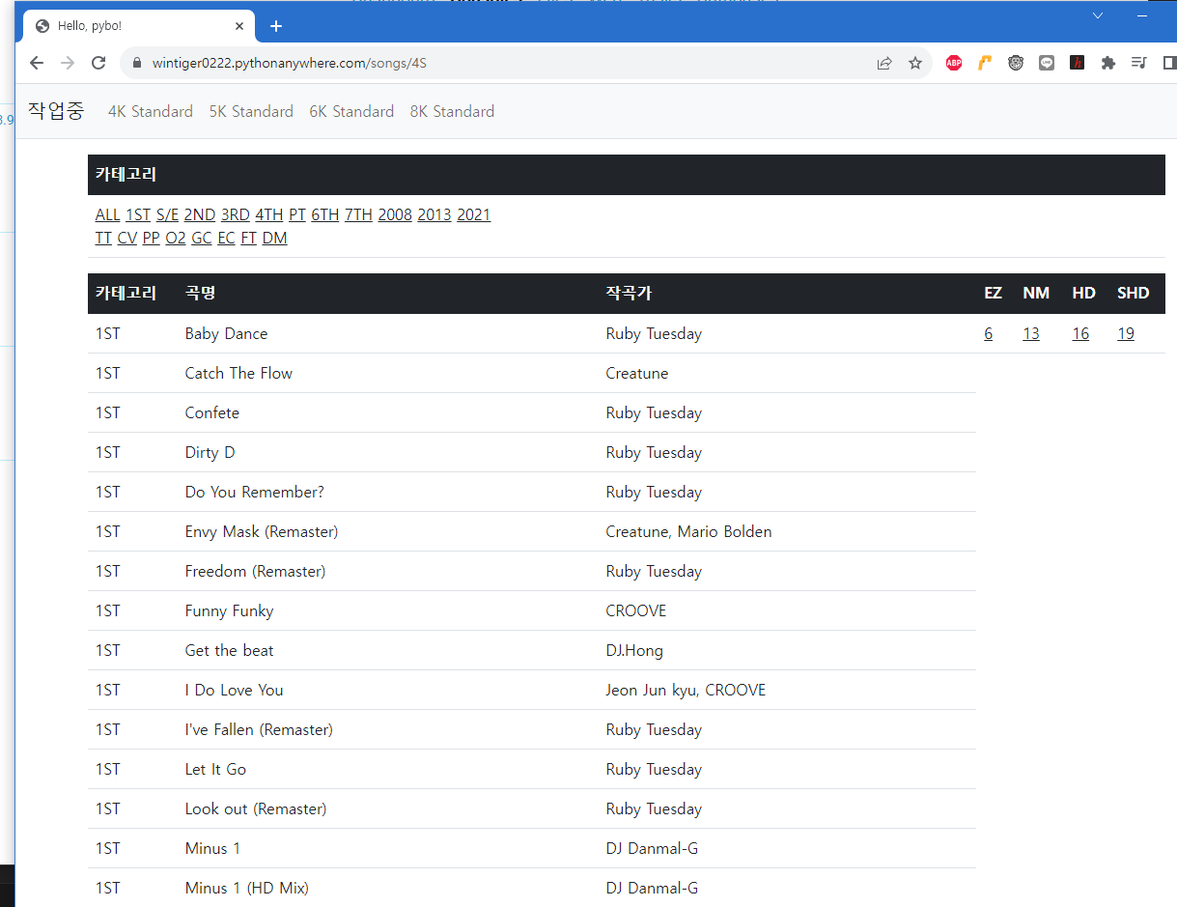
Task: Filter by the 2021 category
Action: tap(474, 214)
